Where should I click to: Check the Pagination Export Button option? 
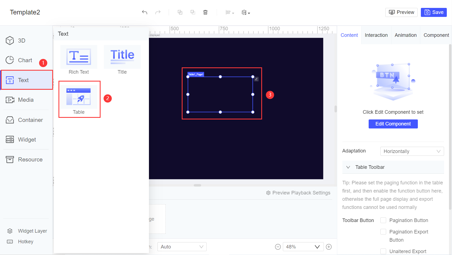tap(383, 232)
